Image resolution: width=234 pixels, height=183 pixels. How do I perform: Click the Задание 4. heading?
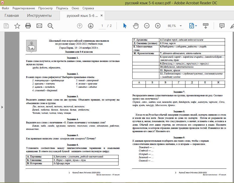(x=73, y=119)
